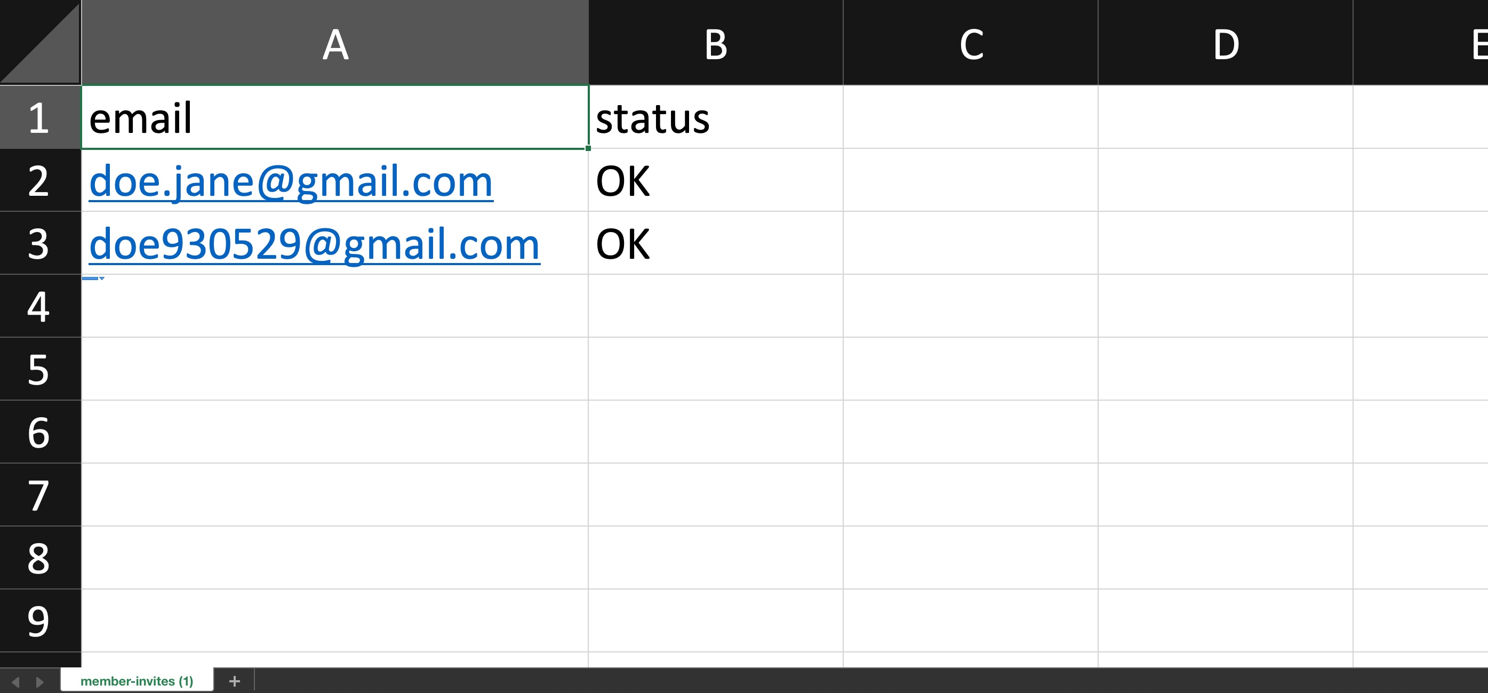Select the member-invites (1) sheet tab
Screen dimensions: 1488x693
click(x=137, y=681)
